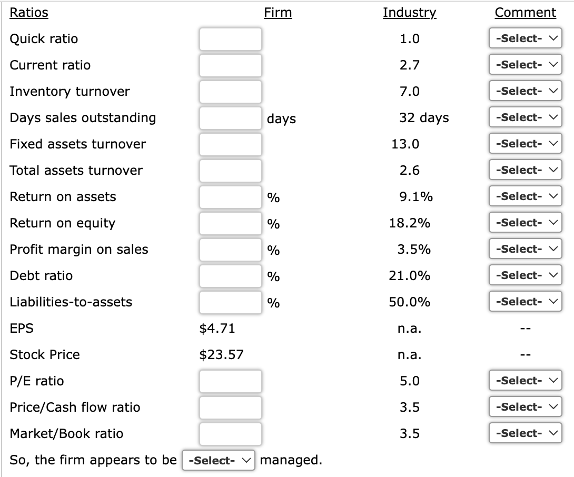574x477 pixels.
Task: Open the firm management Select dropdown
Action: (218, 460)
